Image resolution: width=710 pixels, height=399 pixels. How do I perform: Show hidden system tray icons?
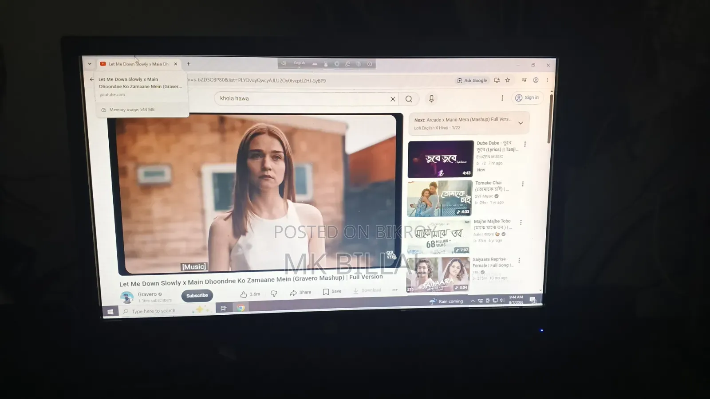coord(473,301)
